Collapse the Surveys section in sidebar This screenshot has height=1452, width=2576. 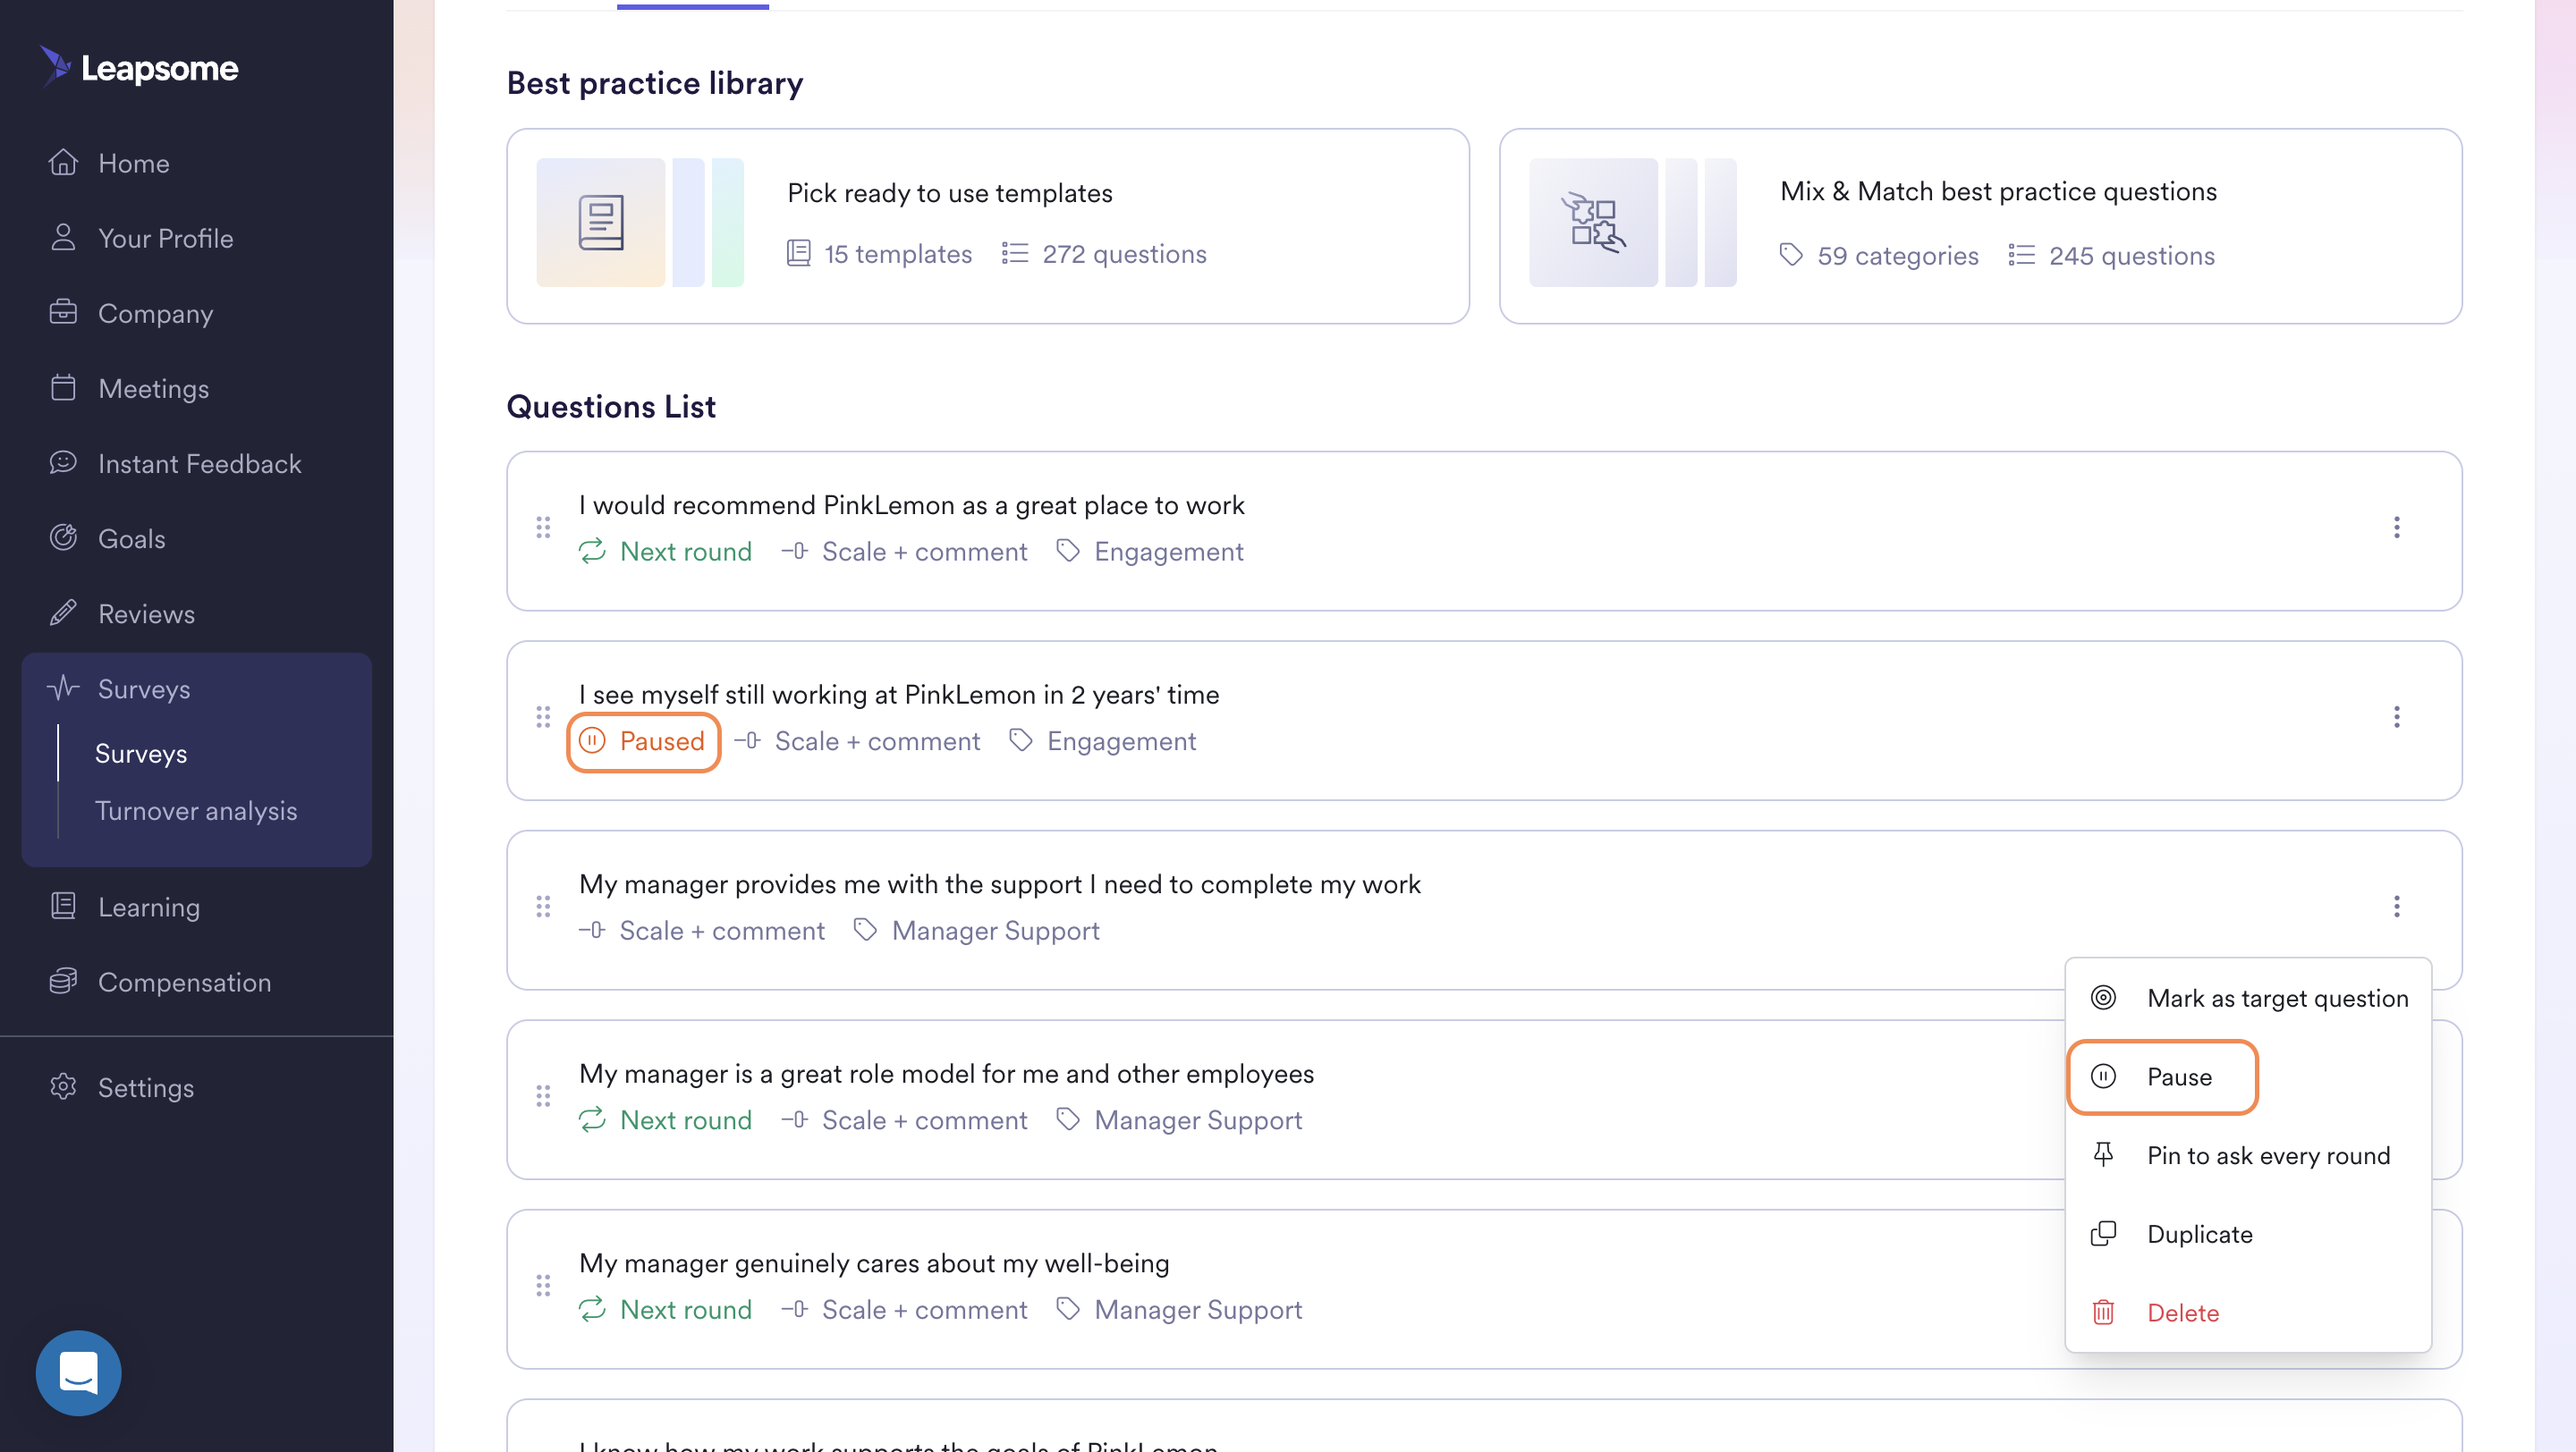coord(143,688)
